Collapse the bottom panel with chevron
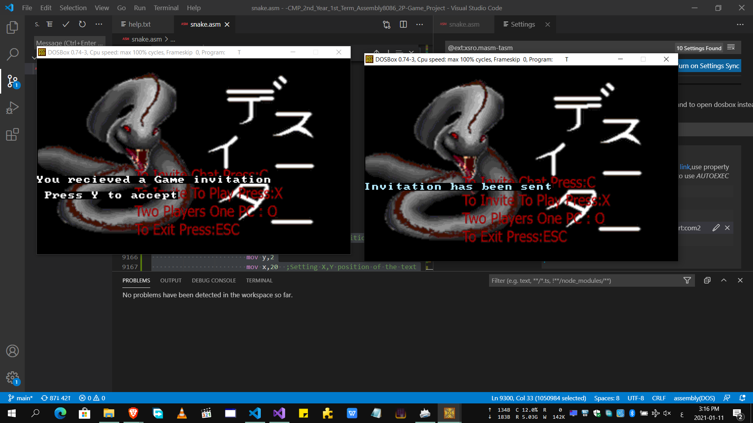 [724, 280]
